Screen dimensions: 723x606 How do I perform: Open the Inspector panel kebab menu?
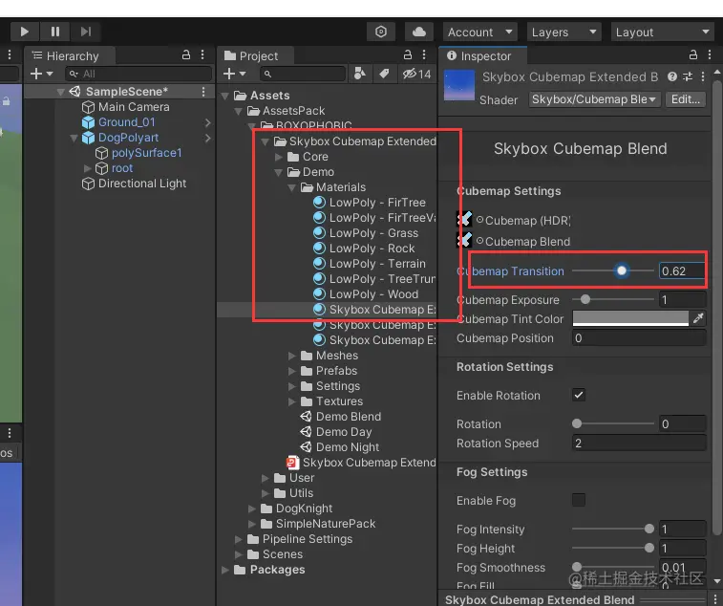[710, 54]
